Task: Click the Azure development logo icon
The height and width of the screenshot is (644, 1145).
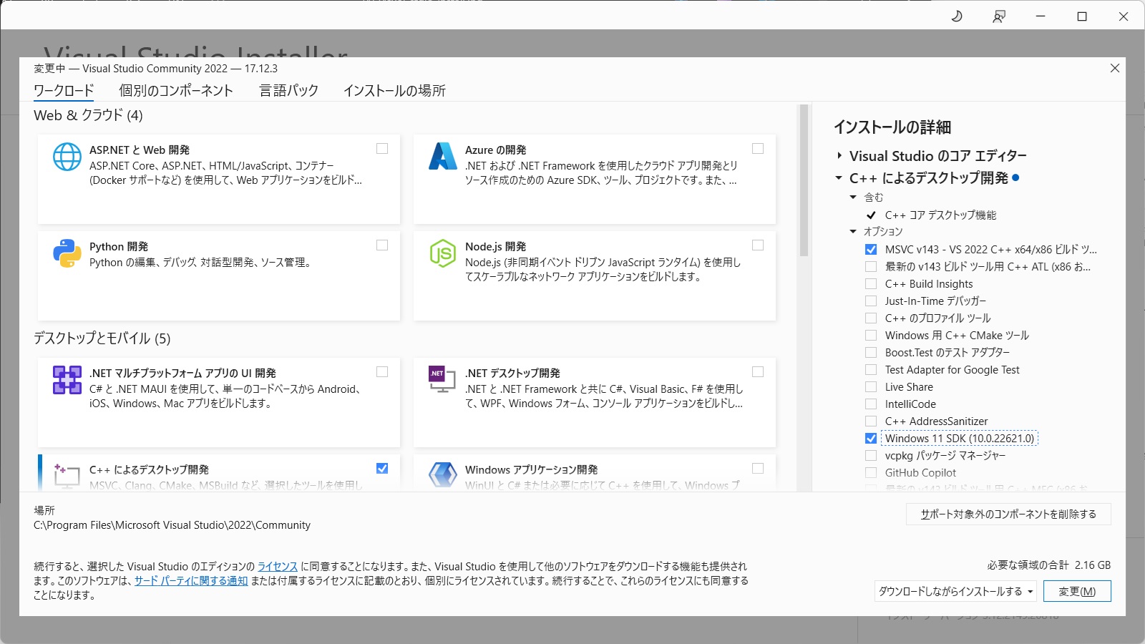Action: coord(443,157)
